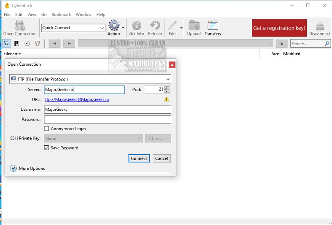
Task: Click the Port number field
Action: pyautogui.click(x=154, y=89)
